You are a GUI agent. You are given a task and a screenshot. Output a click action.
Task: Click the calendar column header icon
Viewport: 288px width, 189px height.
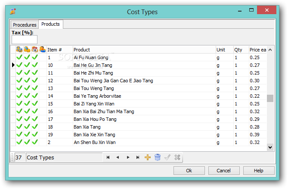pyautogui.click(x=35, y=50)
